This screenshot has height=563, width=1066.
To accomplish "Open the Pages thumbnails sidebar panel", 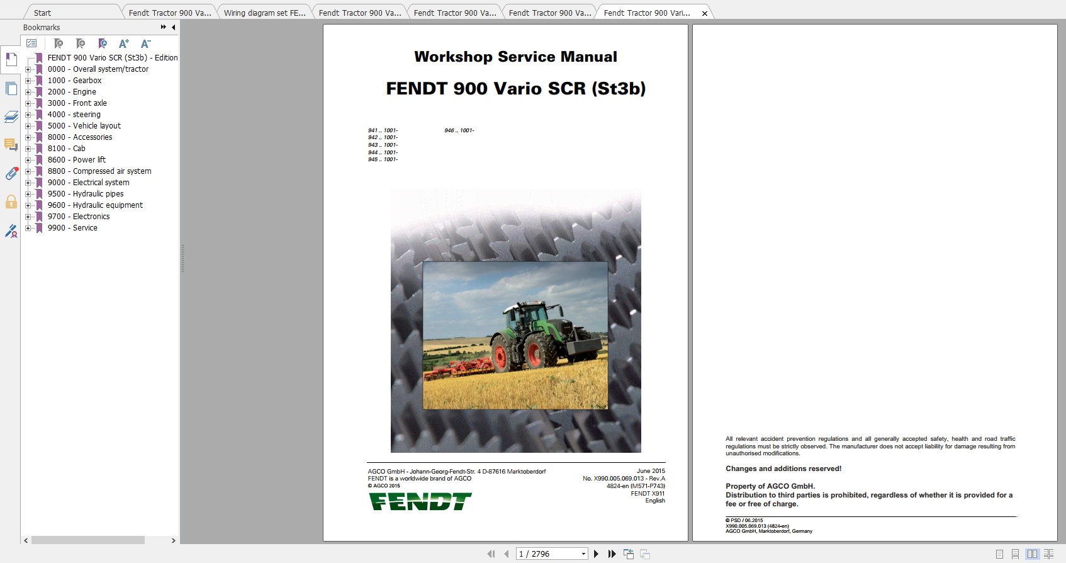I will pyautogui.click(x=11, y=89).
